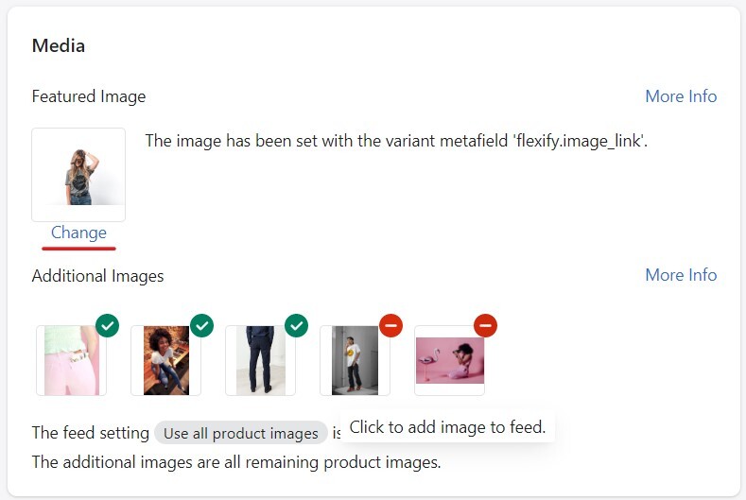Toggle green checkmark on dark jeans image
This screenshot has width=746, height=500.
297,326
